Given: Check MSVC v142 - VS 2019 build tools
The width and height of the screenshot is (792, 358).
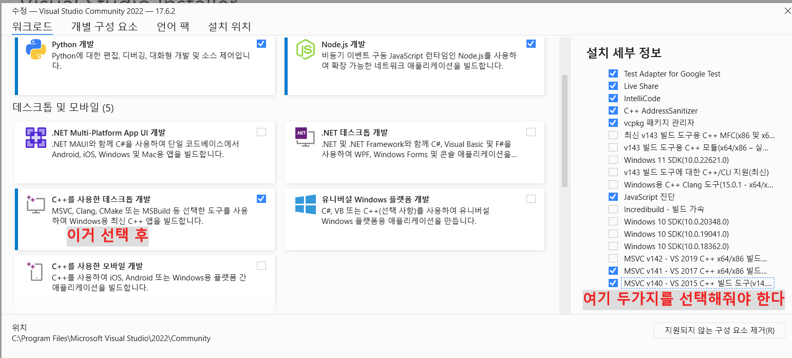Looking at the screenshot, I should [613, 258].
